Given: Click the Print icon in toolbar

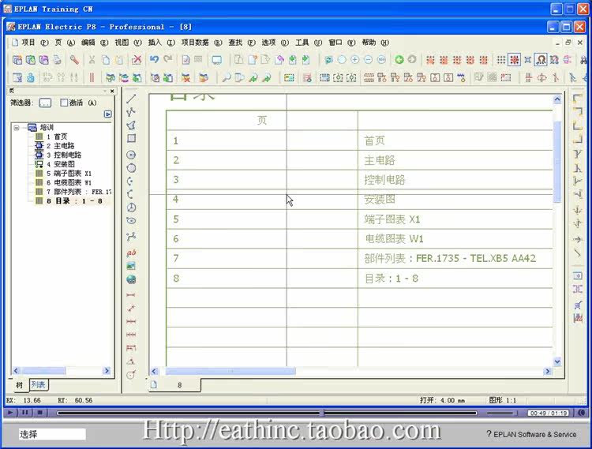Looking at the screenshot, I should click(57, 60).
